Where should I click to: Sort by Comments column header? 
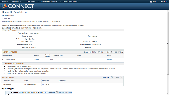pyautogui.click(x=62, y=81)
